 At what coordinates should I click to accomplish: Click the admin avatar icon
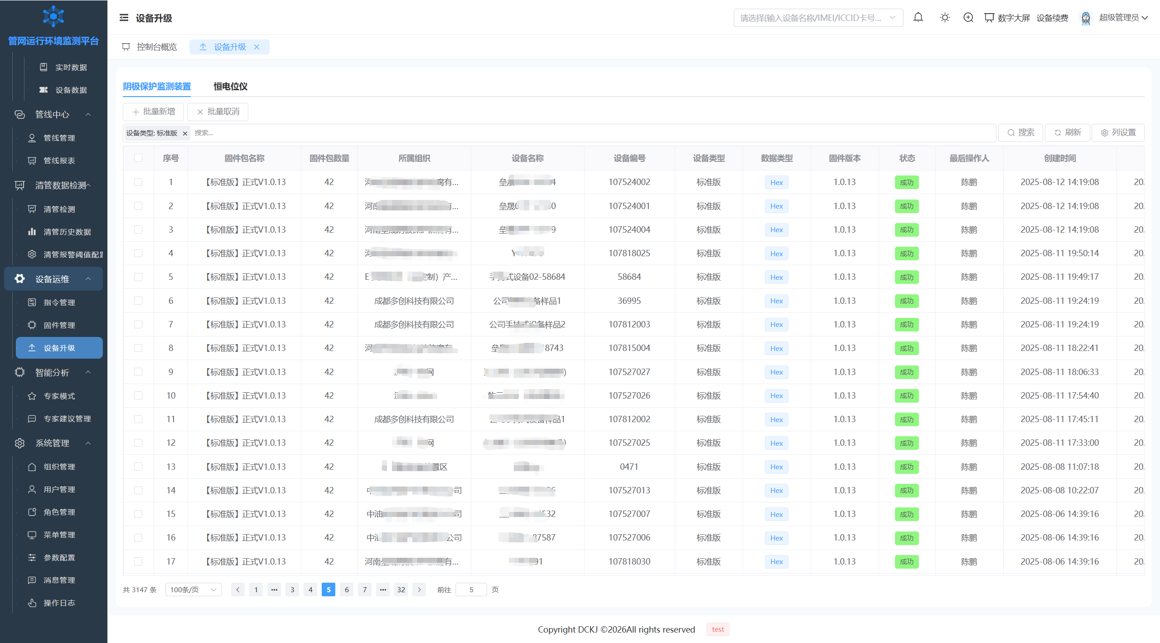point(1086,18)
